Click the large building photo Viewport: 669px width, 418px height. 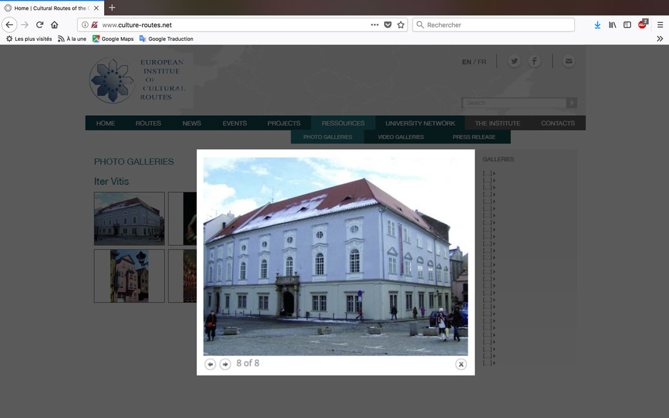click(x=335, y=256)
